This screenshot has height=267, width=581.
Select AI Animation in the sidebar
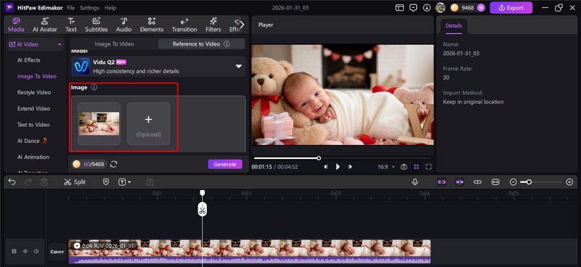(33, 157)
